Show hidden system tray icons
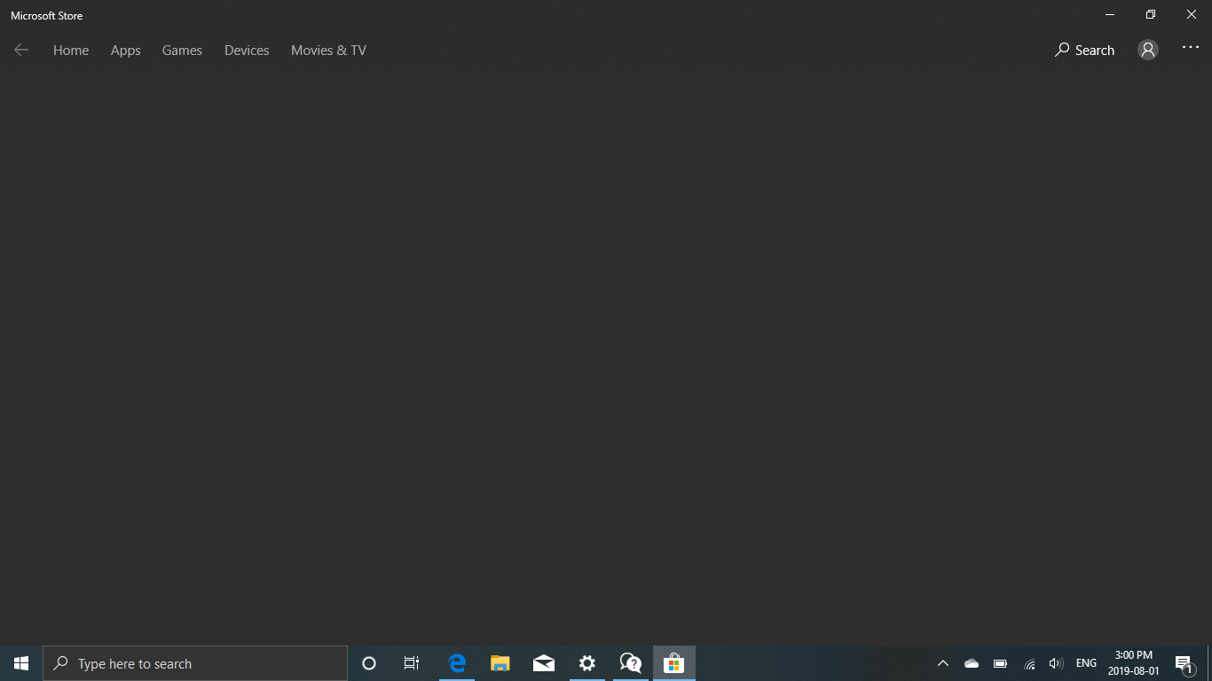The height and width of the screenshot is (681, 1212). coord(943,663)
